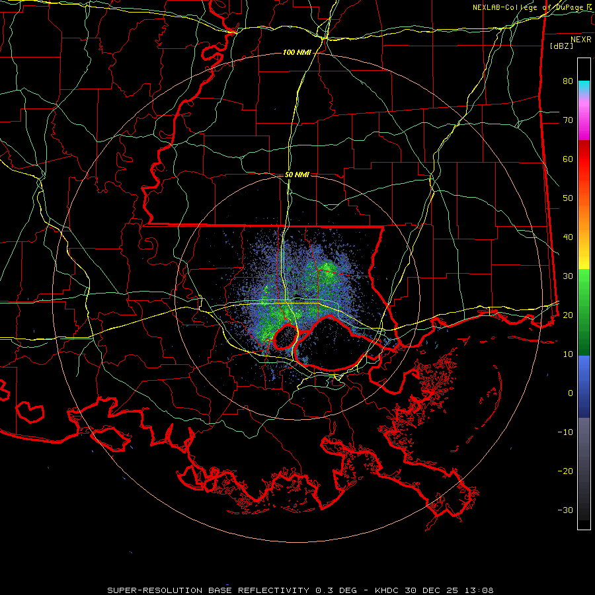Click the 50 value on the dBZ scale

(568, 198)
